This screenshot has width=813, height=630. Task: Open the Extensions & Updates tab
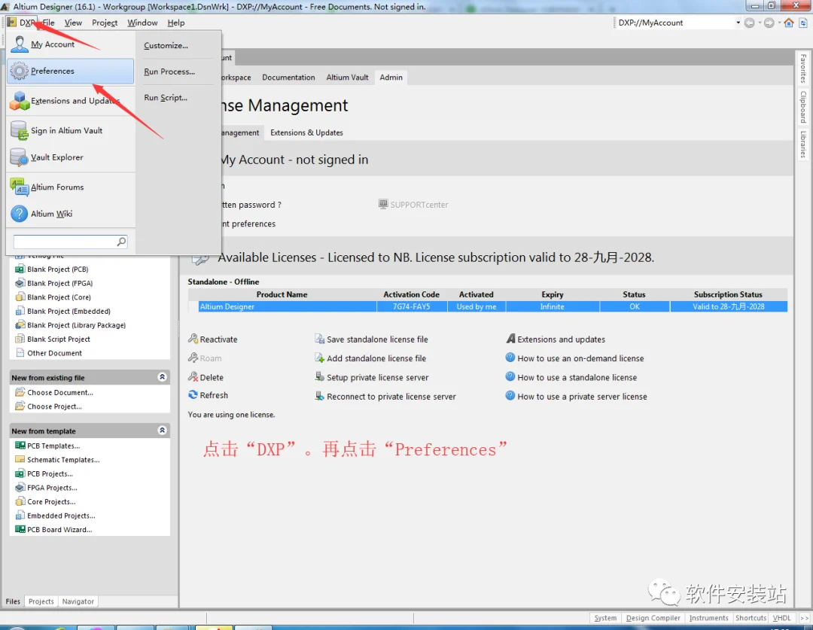click(306, 132)
